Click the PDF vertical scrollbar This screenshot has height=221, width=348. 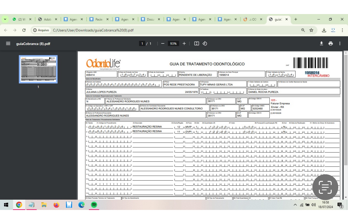pos(346,108)
